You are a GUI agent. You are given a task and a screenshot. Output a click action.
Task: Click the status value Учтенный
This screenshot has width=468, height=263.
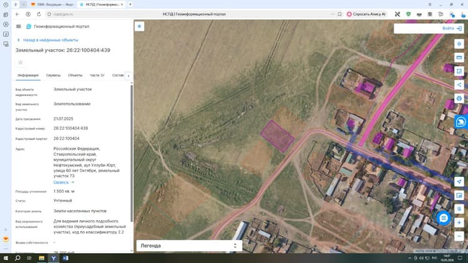coord(62,201)
